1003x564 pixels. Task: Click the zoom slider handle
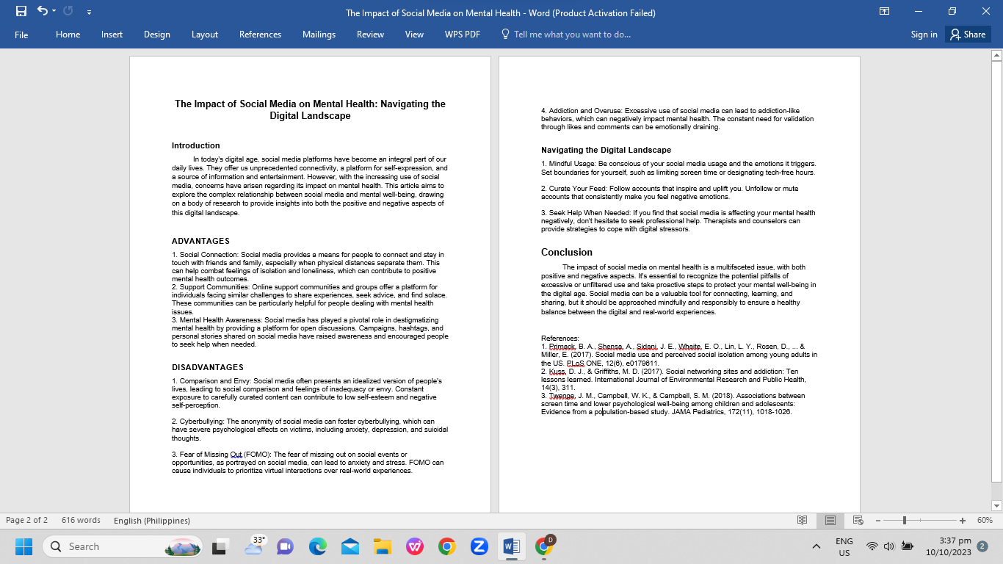coord(904,520)
